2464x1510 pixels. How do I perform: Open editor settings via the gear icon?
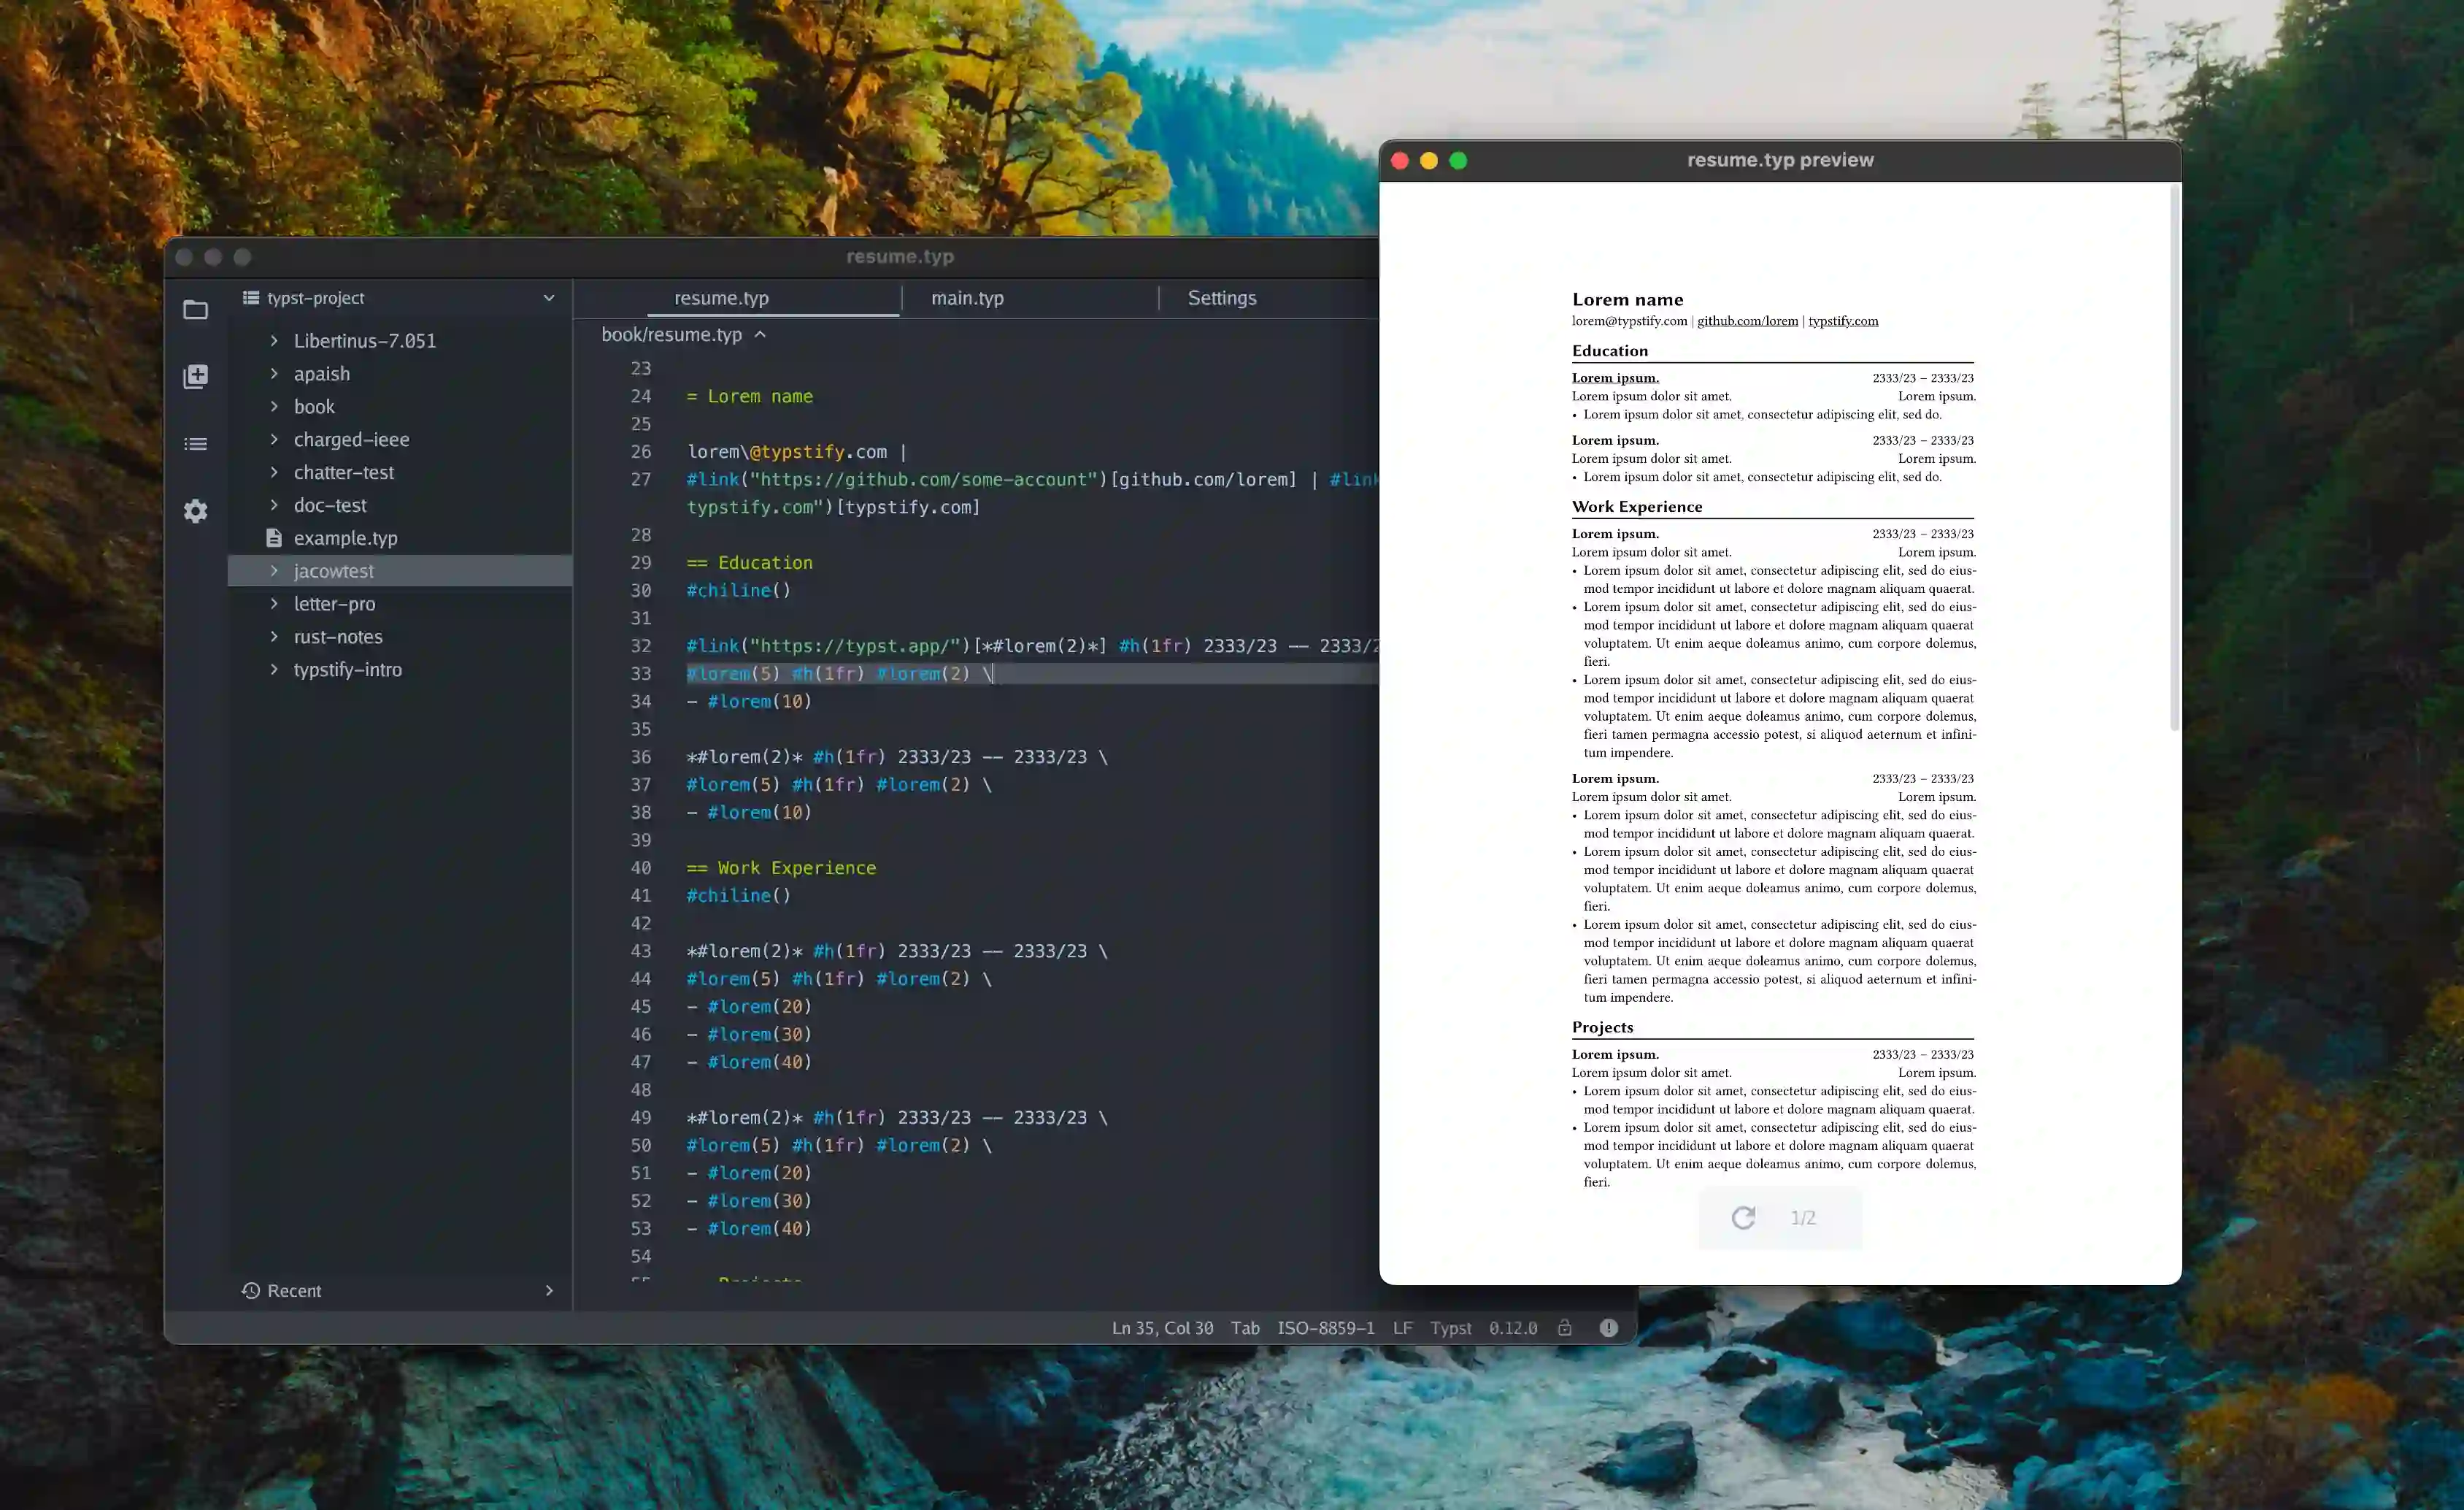coord(196,510)
